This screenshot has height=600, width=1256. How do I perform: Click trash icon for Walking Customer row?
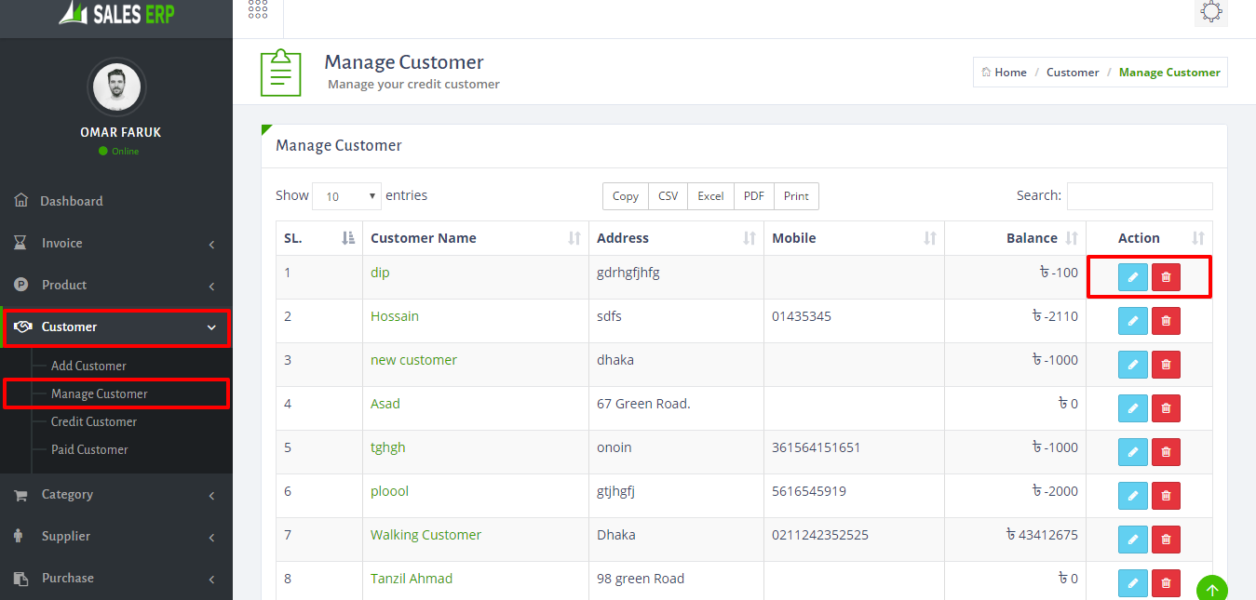tap(1166, 540)
